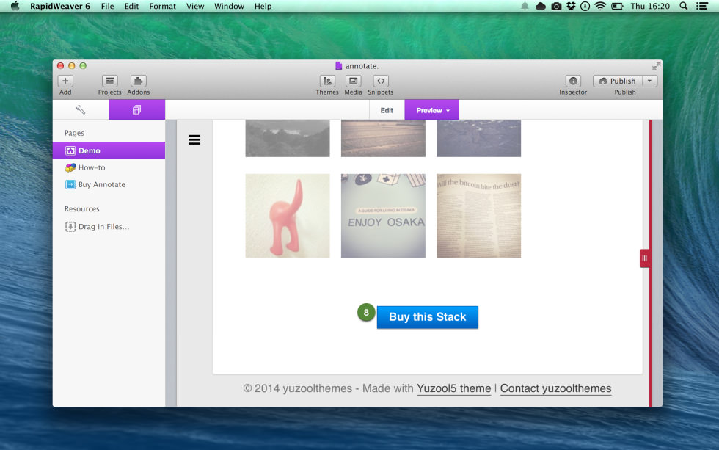Click the Publish button
Image resolution: width=719 pixels, height=450 pixels.
[x=618, y=81]
